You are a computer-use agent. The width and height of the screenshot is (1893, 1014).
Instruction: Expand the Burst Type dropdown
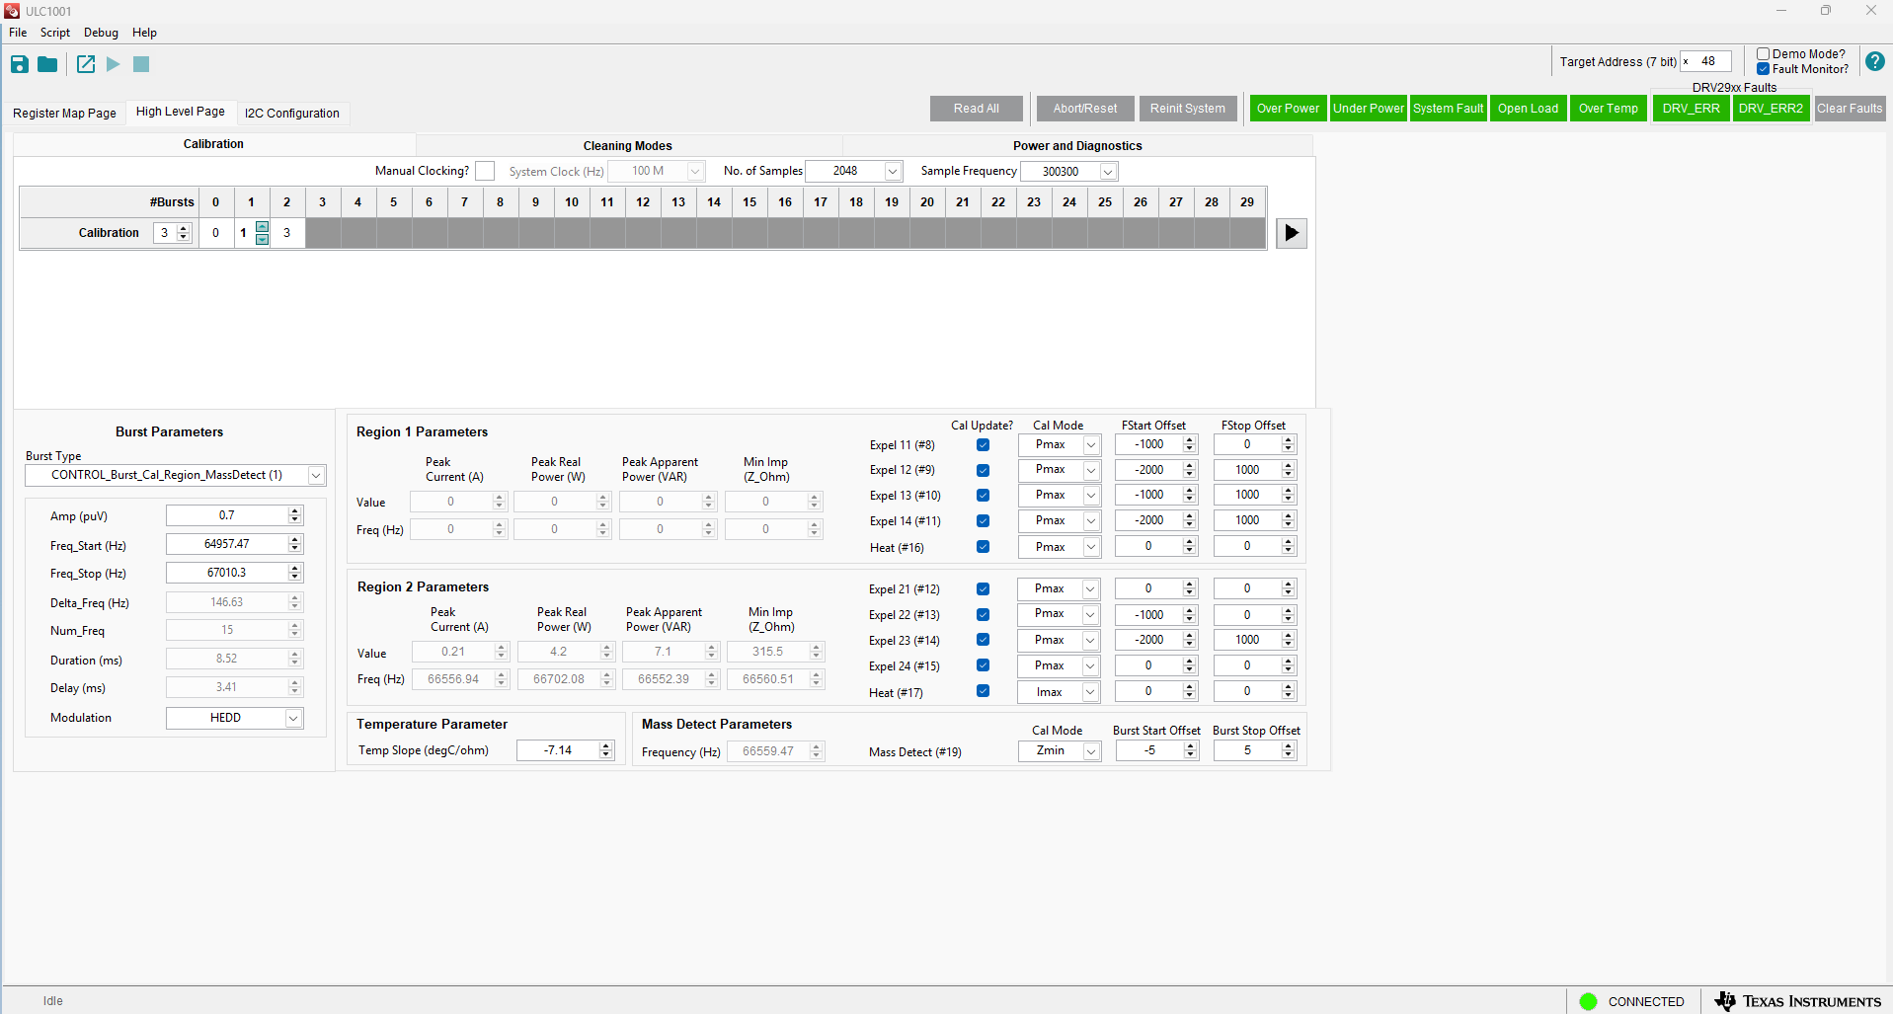point(316,475)
